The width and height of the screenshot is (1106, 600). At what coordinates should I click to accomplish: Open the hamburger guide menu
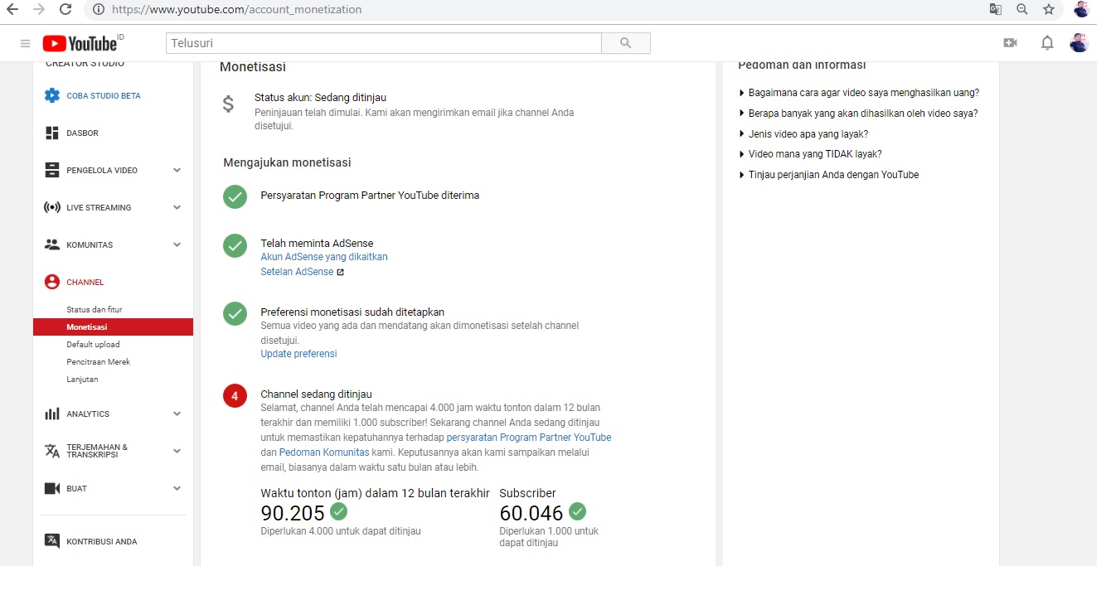(x=25, y=43)
